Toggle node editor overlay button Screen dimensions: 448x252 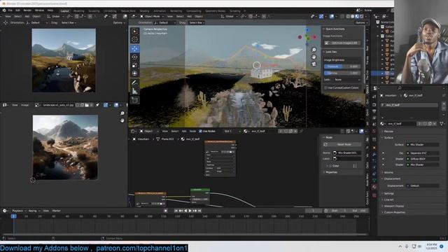pyautogui.click(x=361, y=131)
